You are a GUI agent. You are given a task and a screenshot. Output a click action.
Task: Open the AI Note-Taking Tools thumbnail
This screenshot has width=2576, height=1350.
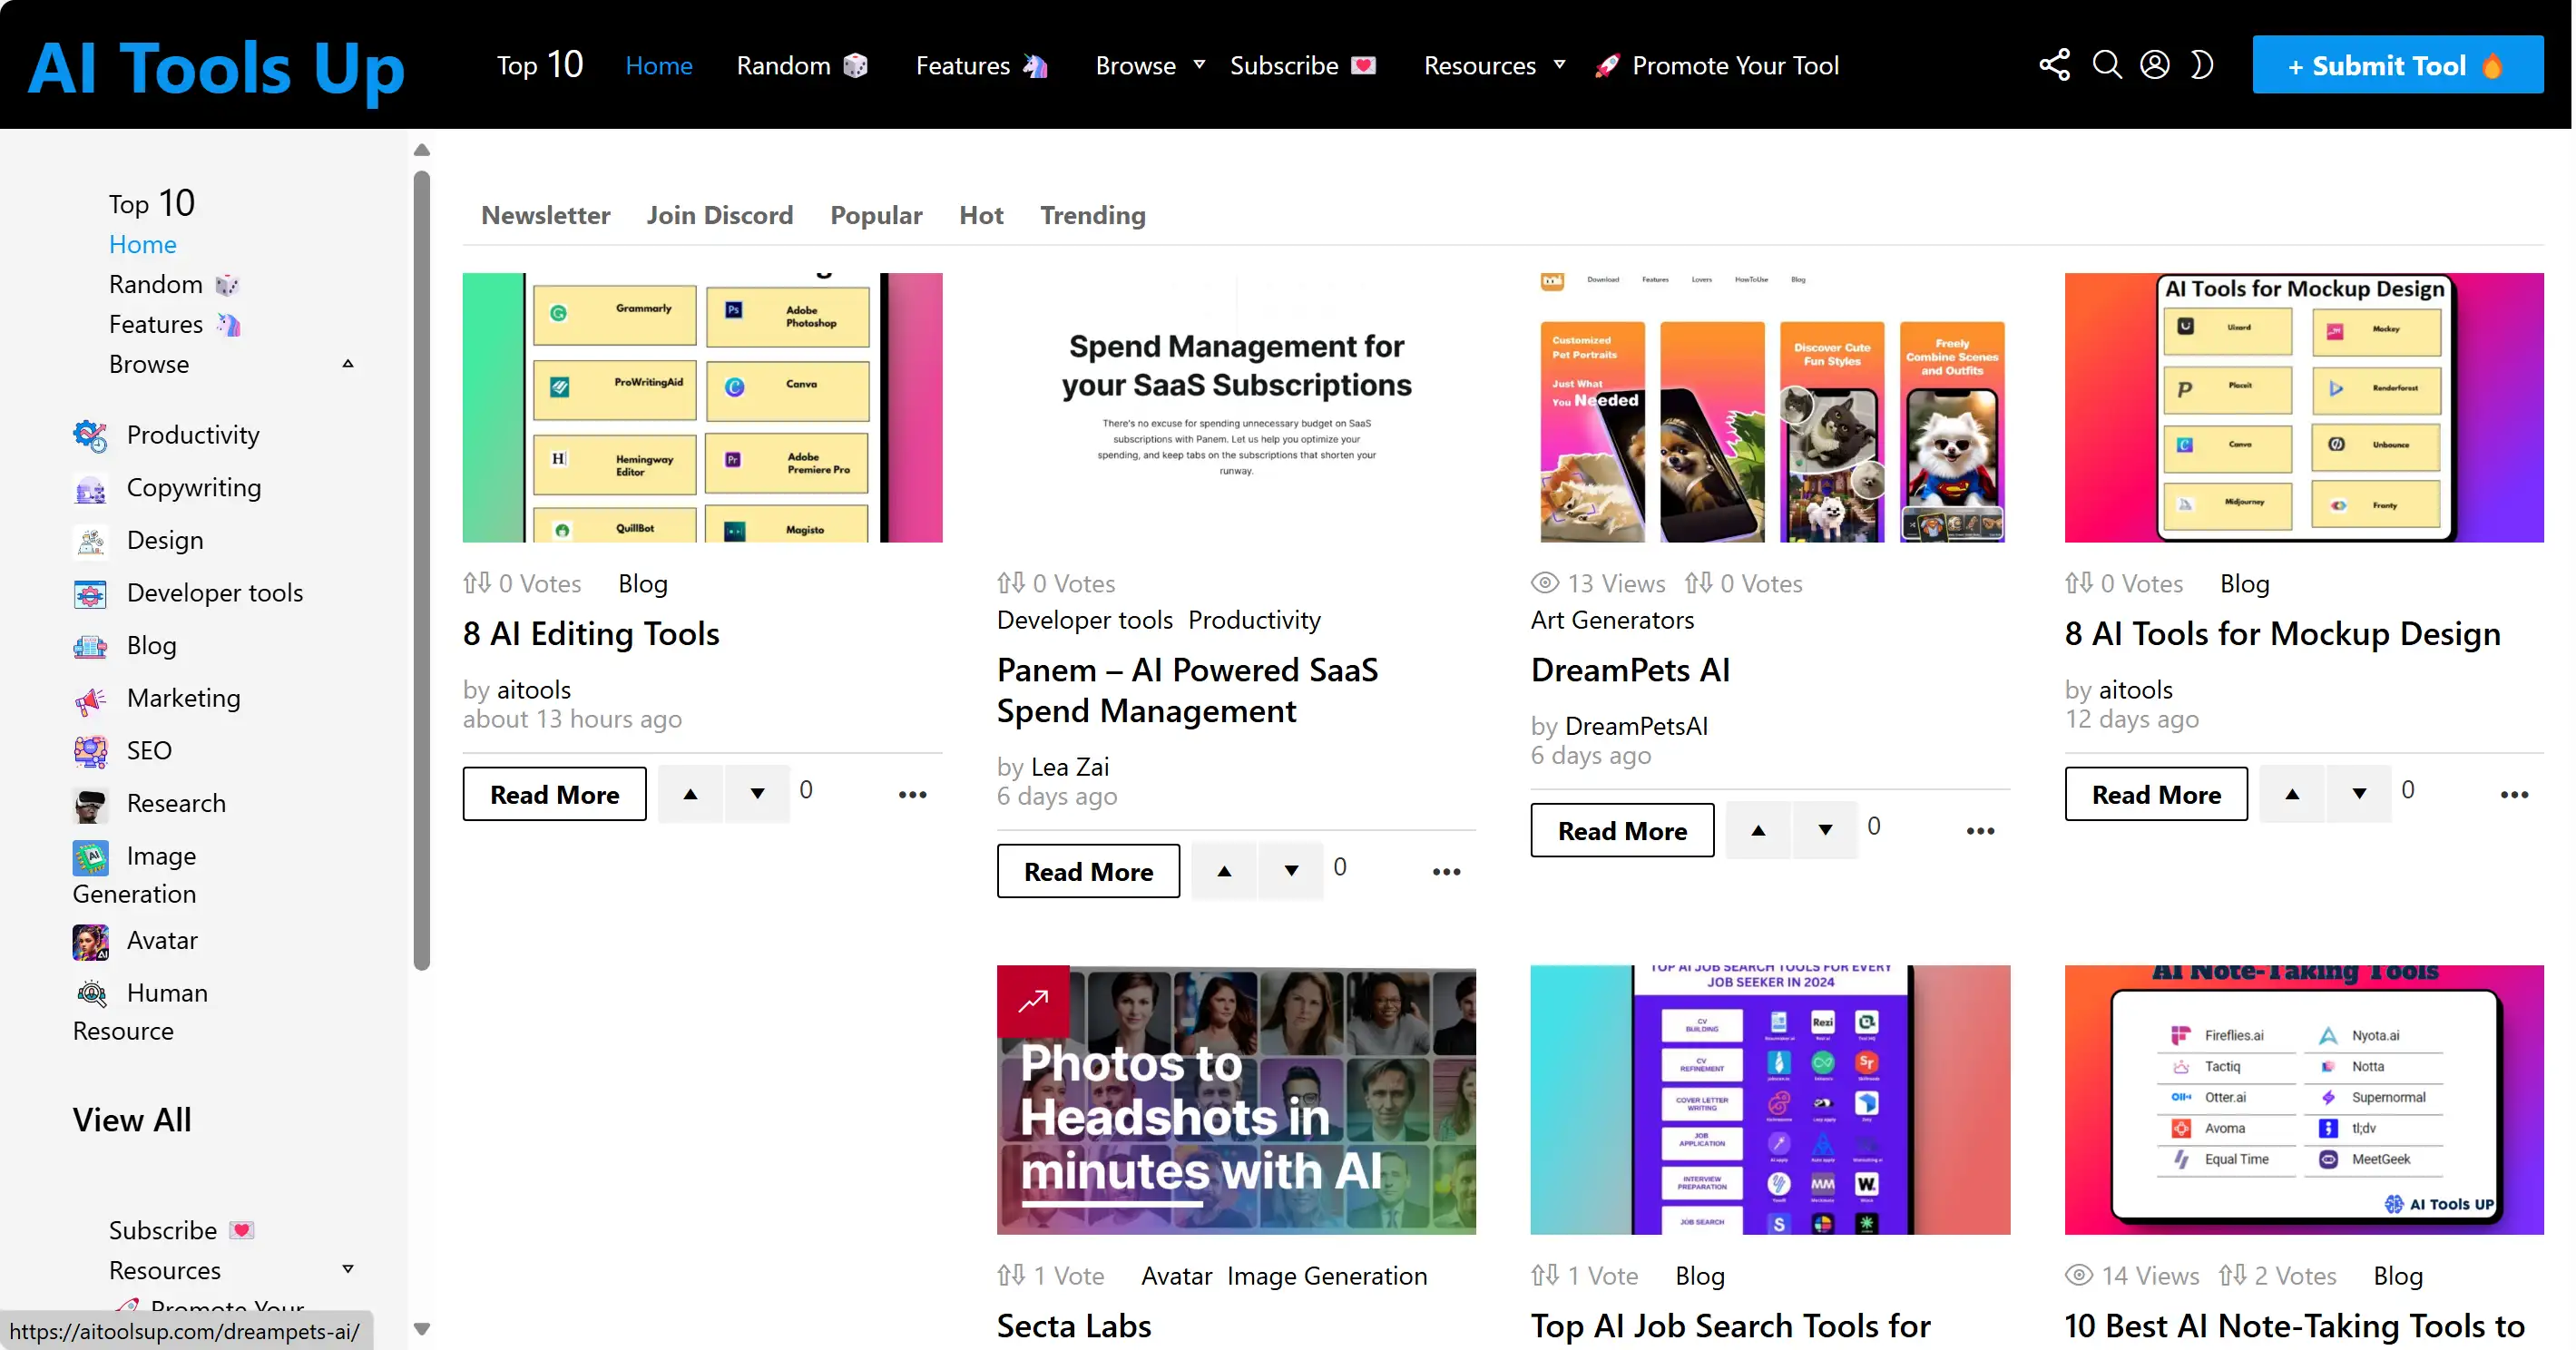2304,1099
